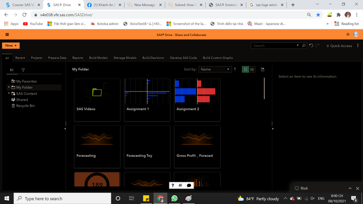Switch to the sas loge window Google tab
363x204 pixels.
(x=267, y=5)
